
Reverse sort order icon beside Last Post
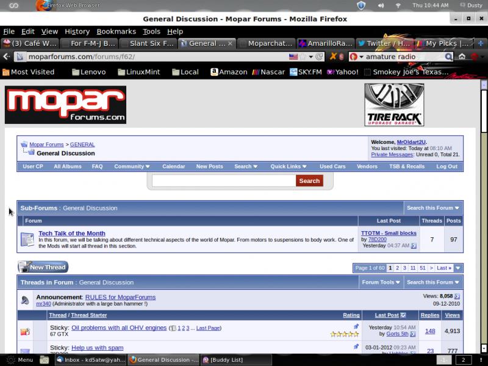tap(403, 315)
